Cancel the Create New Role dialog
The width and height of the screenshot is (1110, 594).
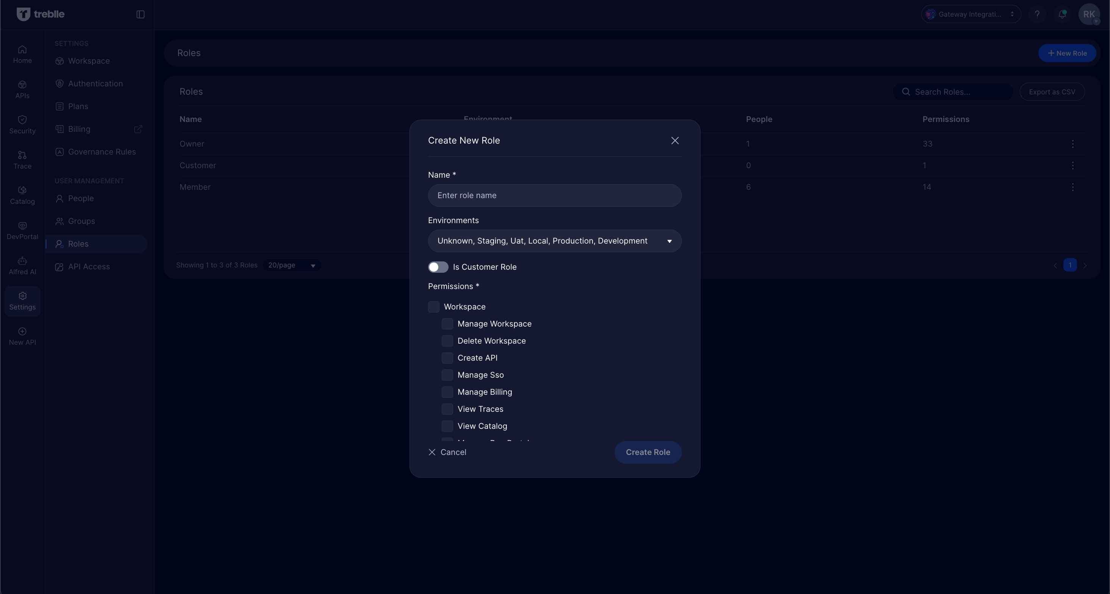447,452
